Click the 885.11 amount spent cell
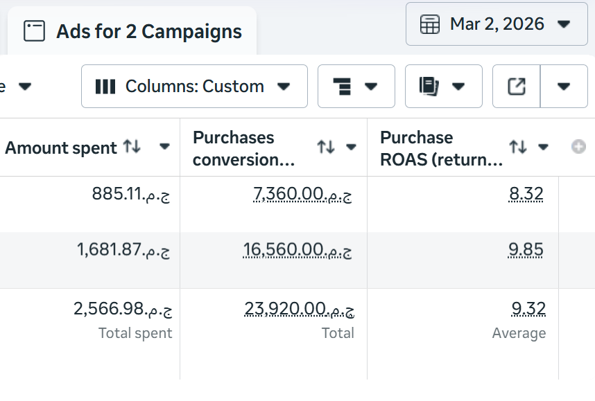This screenshot has width=595, height=401. [131, 194]
